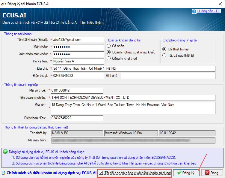
Task: Open the Hướng dẫn - F1 help link
Action: (x=209, y=11)
